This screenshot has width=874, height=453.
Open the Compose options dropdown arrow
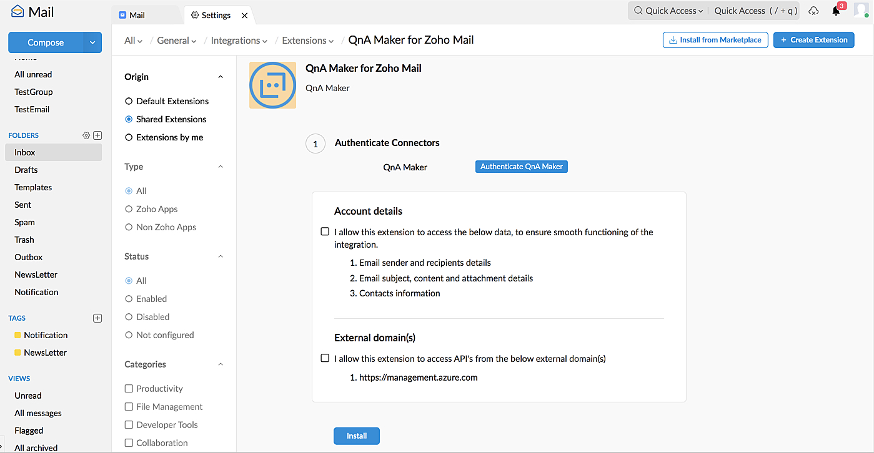pyautogui.click(x=92, y=42)
